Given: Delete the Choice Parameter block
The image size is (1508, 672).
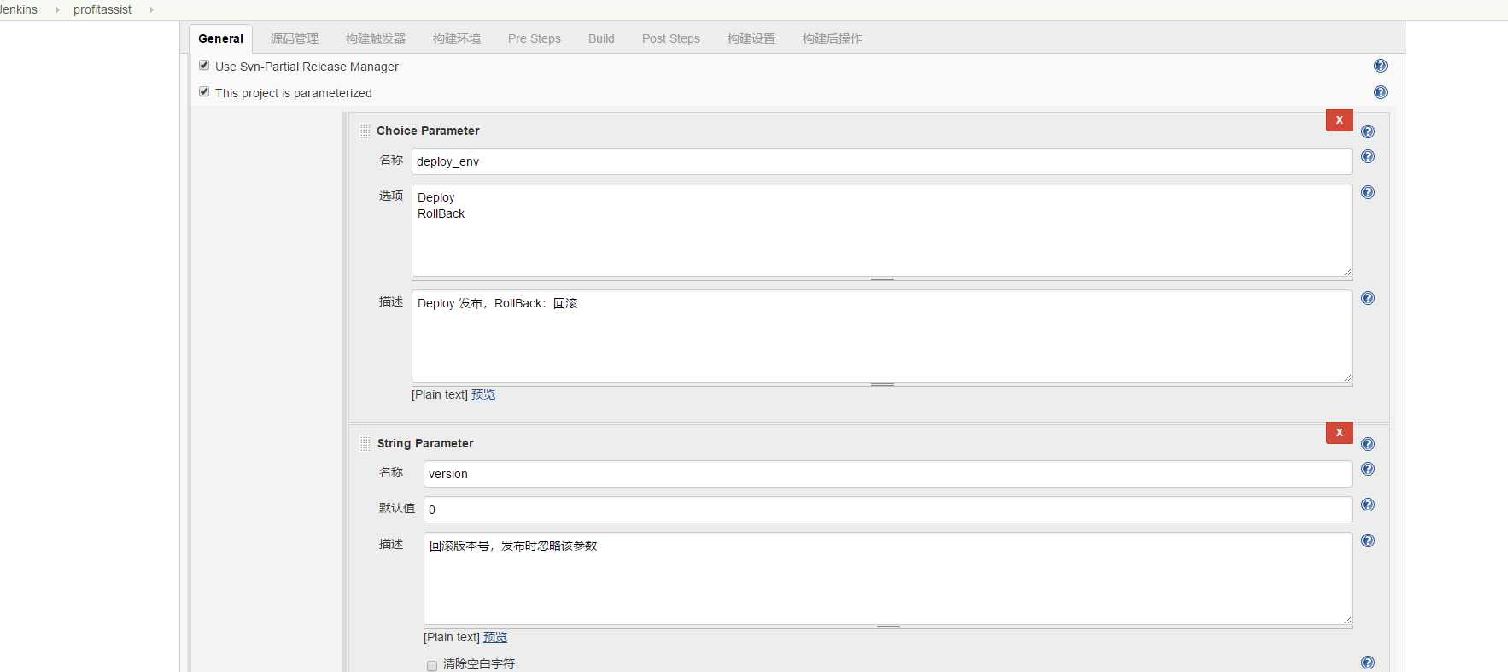Looking at the screenshot, I should (x=1339, y=120).
